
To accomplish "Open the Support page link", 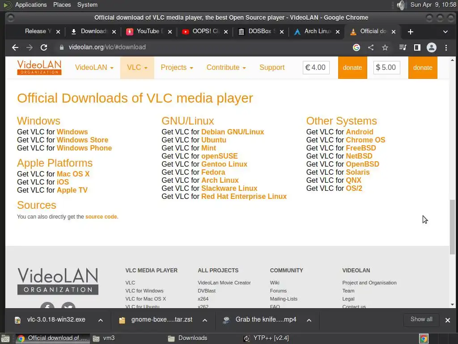I will pos(272,68).
